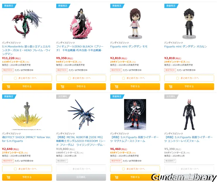This screenshot has height=182, width=217.
Task: Check まとめてカートへ box for BLEACH Kuchiki Byakuya
Action: pyautogui.click(x=70, y=78)
